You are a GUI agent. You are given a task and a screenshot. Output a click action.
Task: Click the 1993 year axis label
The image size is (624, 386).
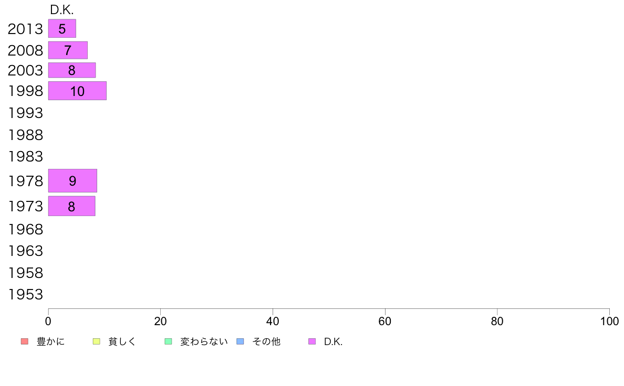pos(25,113)
